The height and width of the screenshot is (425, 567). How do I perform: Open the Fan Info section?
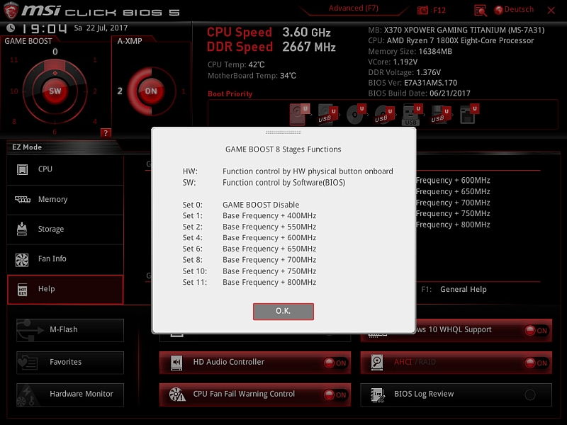click(65, 259)
